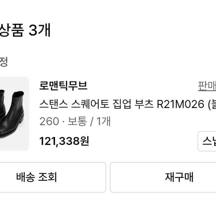
Task: Open the black boots product thumbnail
Action: tap(14, 114)
